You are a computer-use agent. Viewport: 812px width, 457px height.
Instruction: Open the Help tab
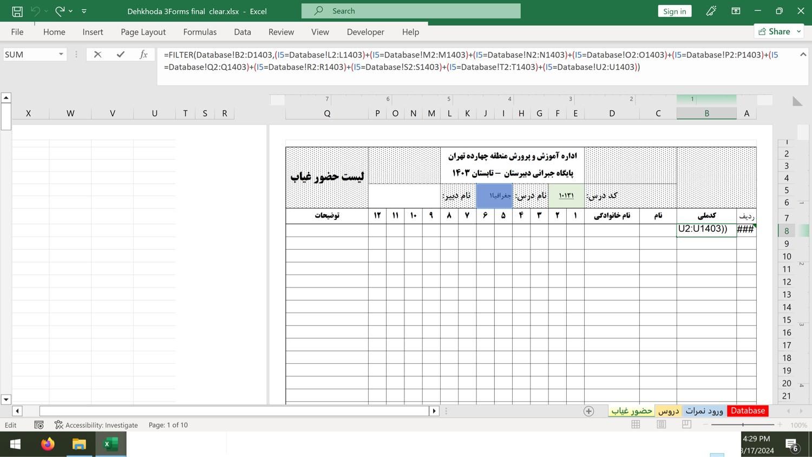click(410, 32)
